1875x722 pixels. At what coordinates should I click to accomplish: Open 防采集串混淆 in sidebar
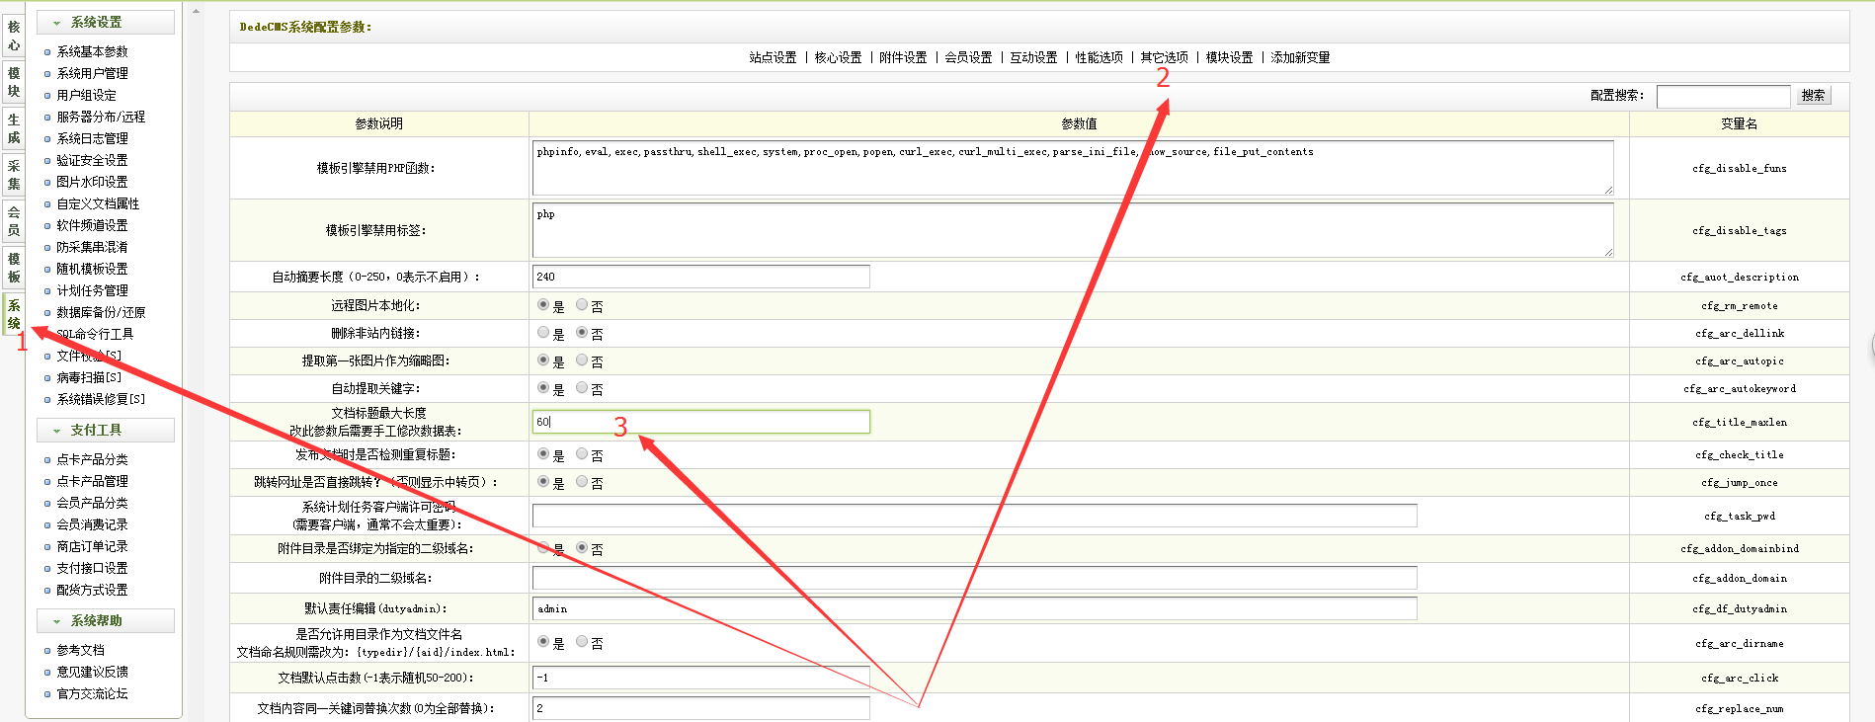92,247
